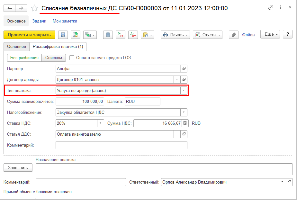Open the Отчеты reports menu
Viewport: 297px width, 200px height.
(208, 35)
